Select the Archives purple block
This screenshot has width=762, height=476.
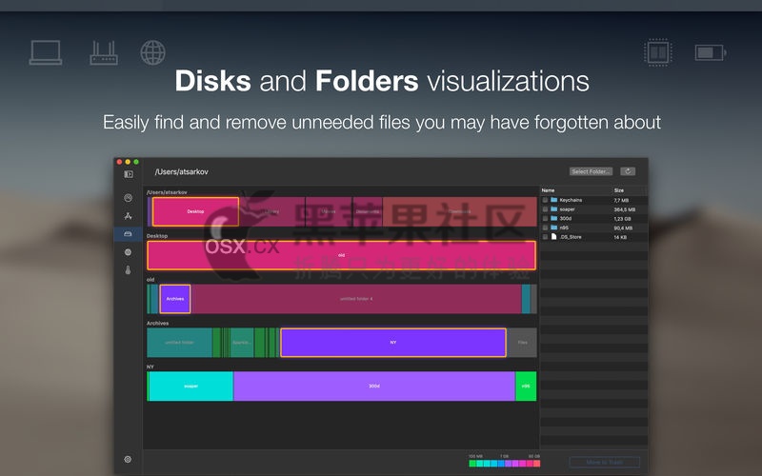pyautogui.click(x=175, y=299)
